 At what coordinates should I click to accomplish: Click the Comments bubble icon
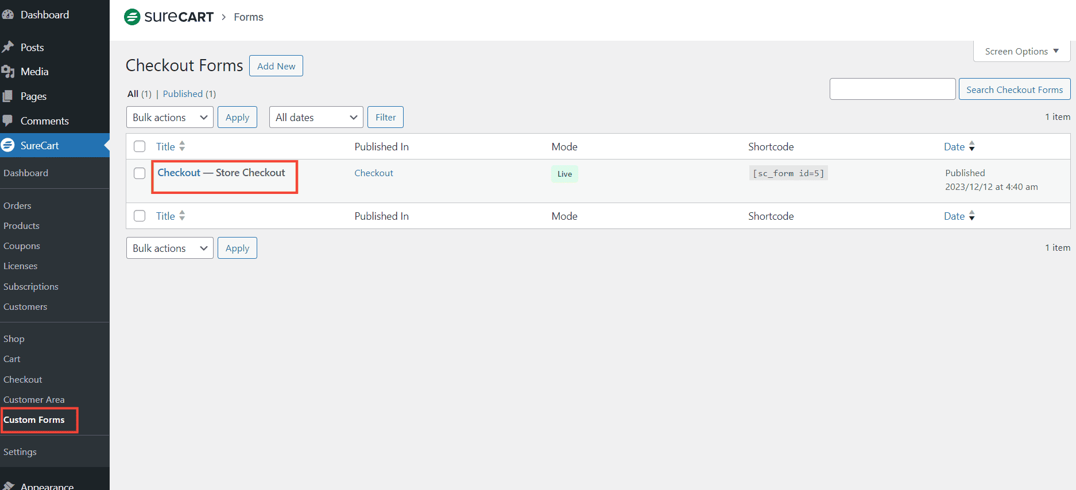point(8,121)
